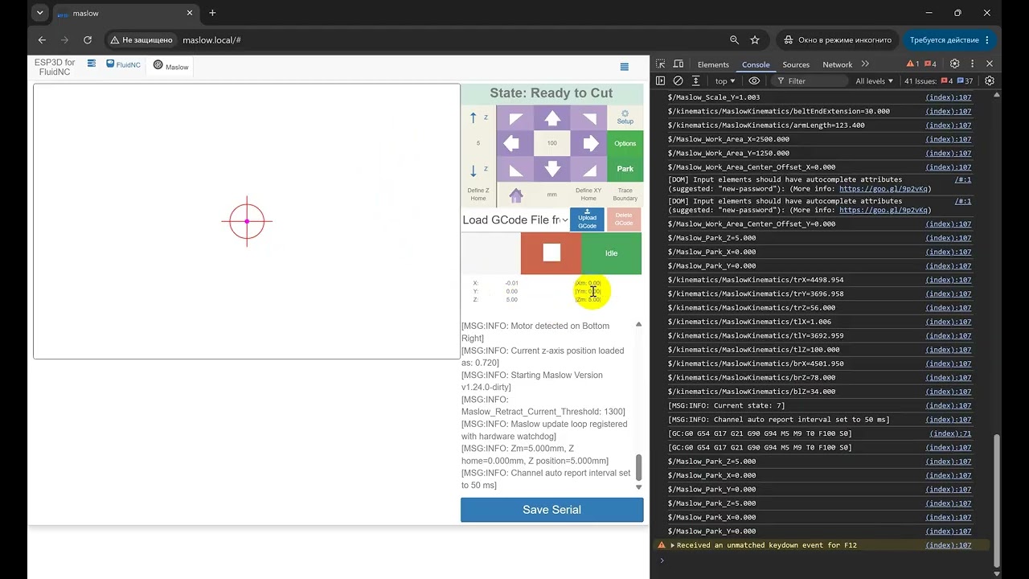Click the Save Serial button
This screenshot has height=579, width=1029.
tap(552, 510)
